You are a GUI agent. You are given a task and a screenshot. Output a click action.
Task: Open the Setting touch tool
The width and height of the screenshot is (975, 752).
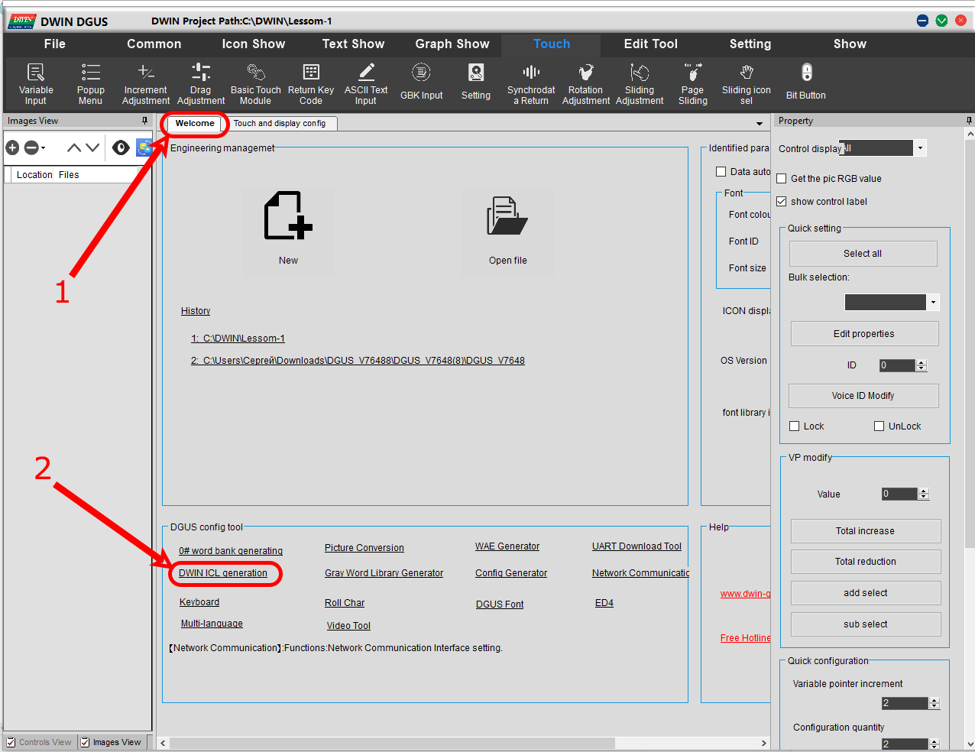coord(476,82)
